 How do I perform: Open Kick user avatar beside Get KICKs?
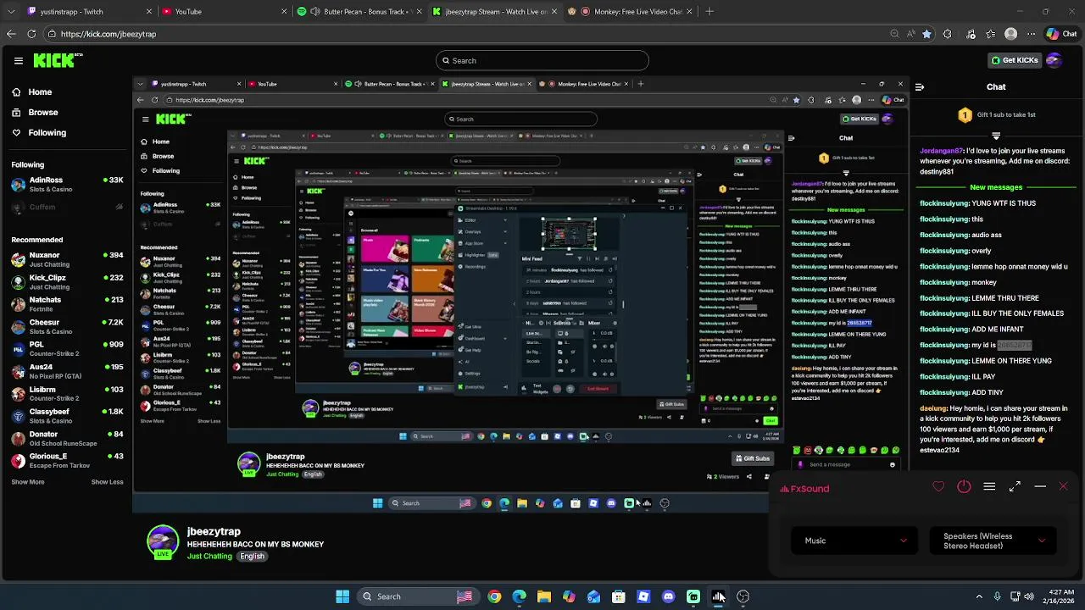(1054, 60)
